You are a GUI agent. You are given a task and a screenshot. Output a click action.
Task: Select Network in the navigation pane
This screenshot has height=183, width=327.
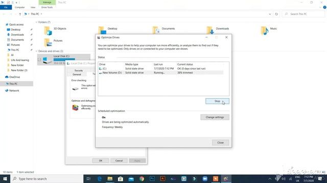(14, 90)
